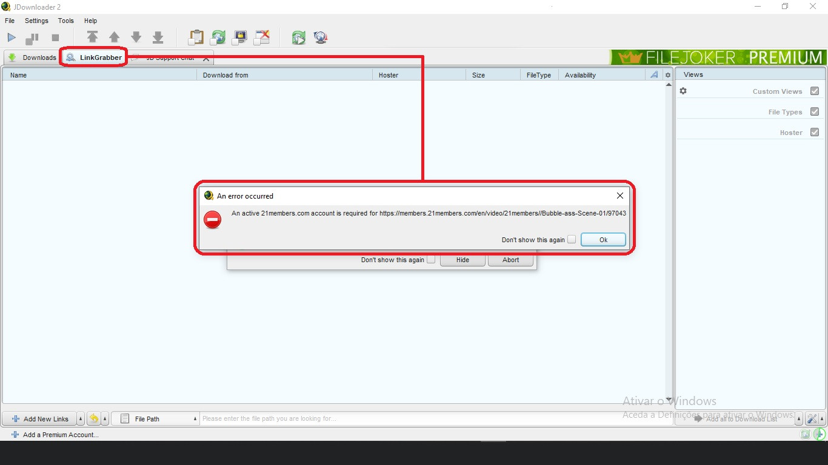The height and width of the screenshot is (465, 828).
Task: Click the status bar circled plus icon
Action: (820, 434)
